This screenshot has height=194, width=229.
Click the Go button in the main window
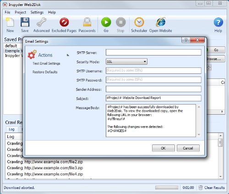[216, 50]
